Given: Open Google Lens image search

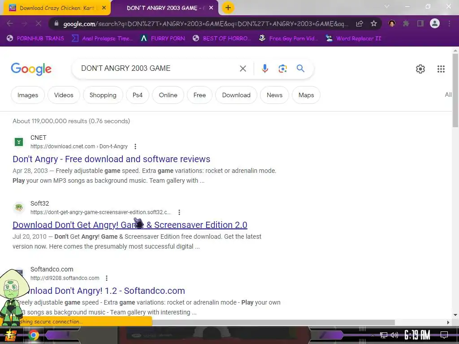Looking at the screenshot, I should click(x=282, y=69).
